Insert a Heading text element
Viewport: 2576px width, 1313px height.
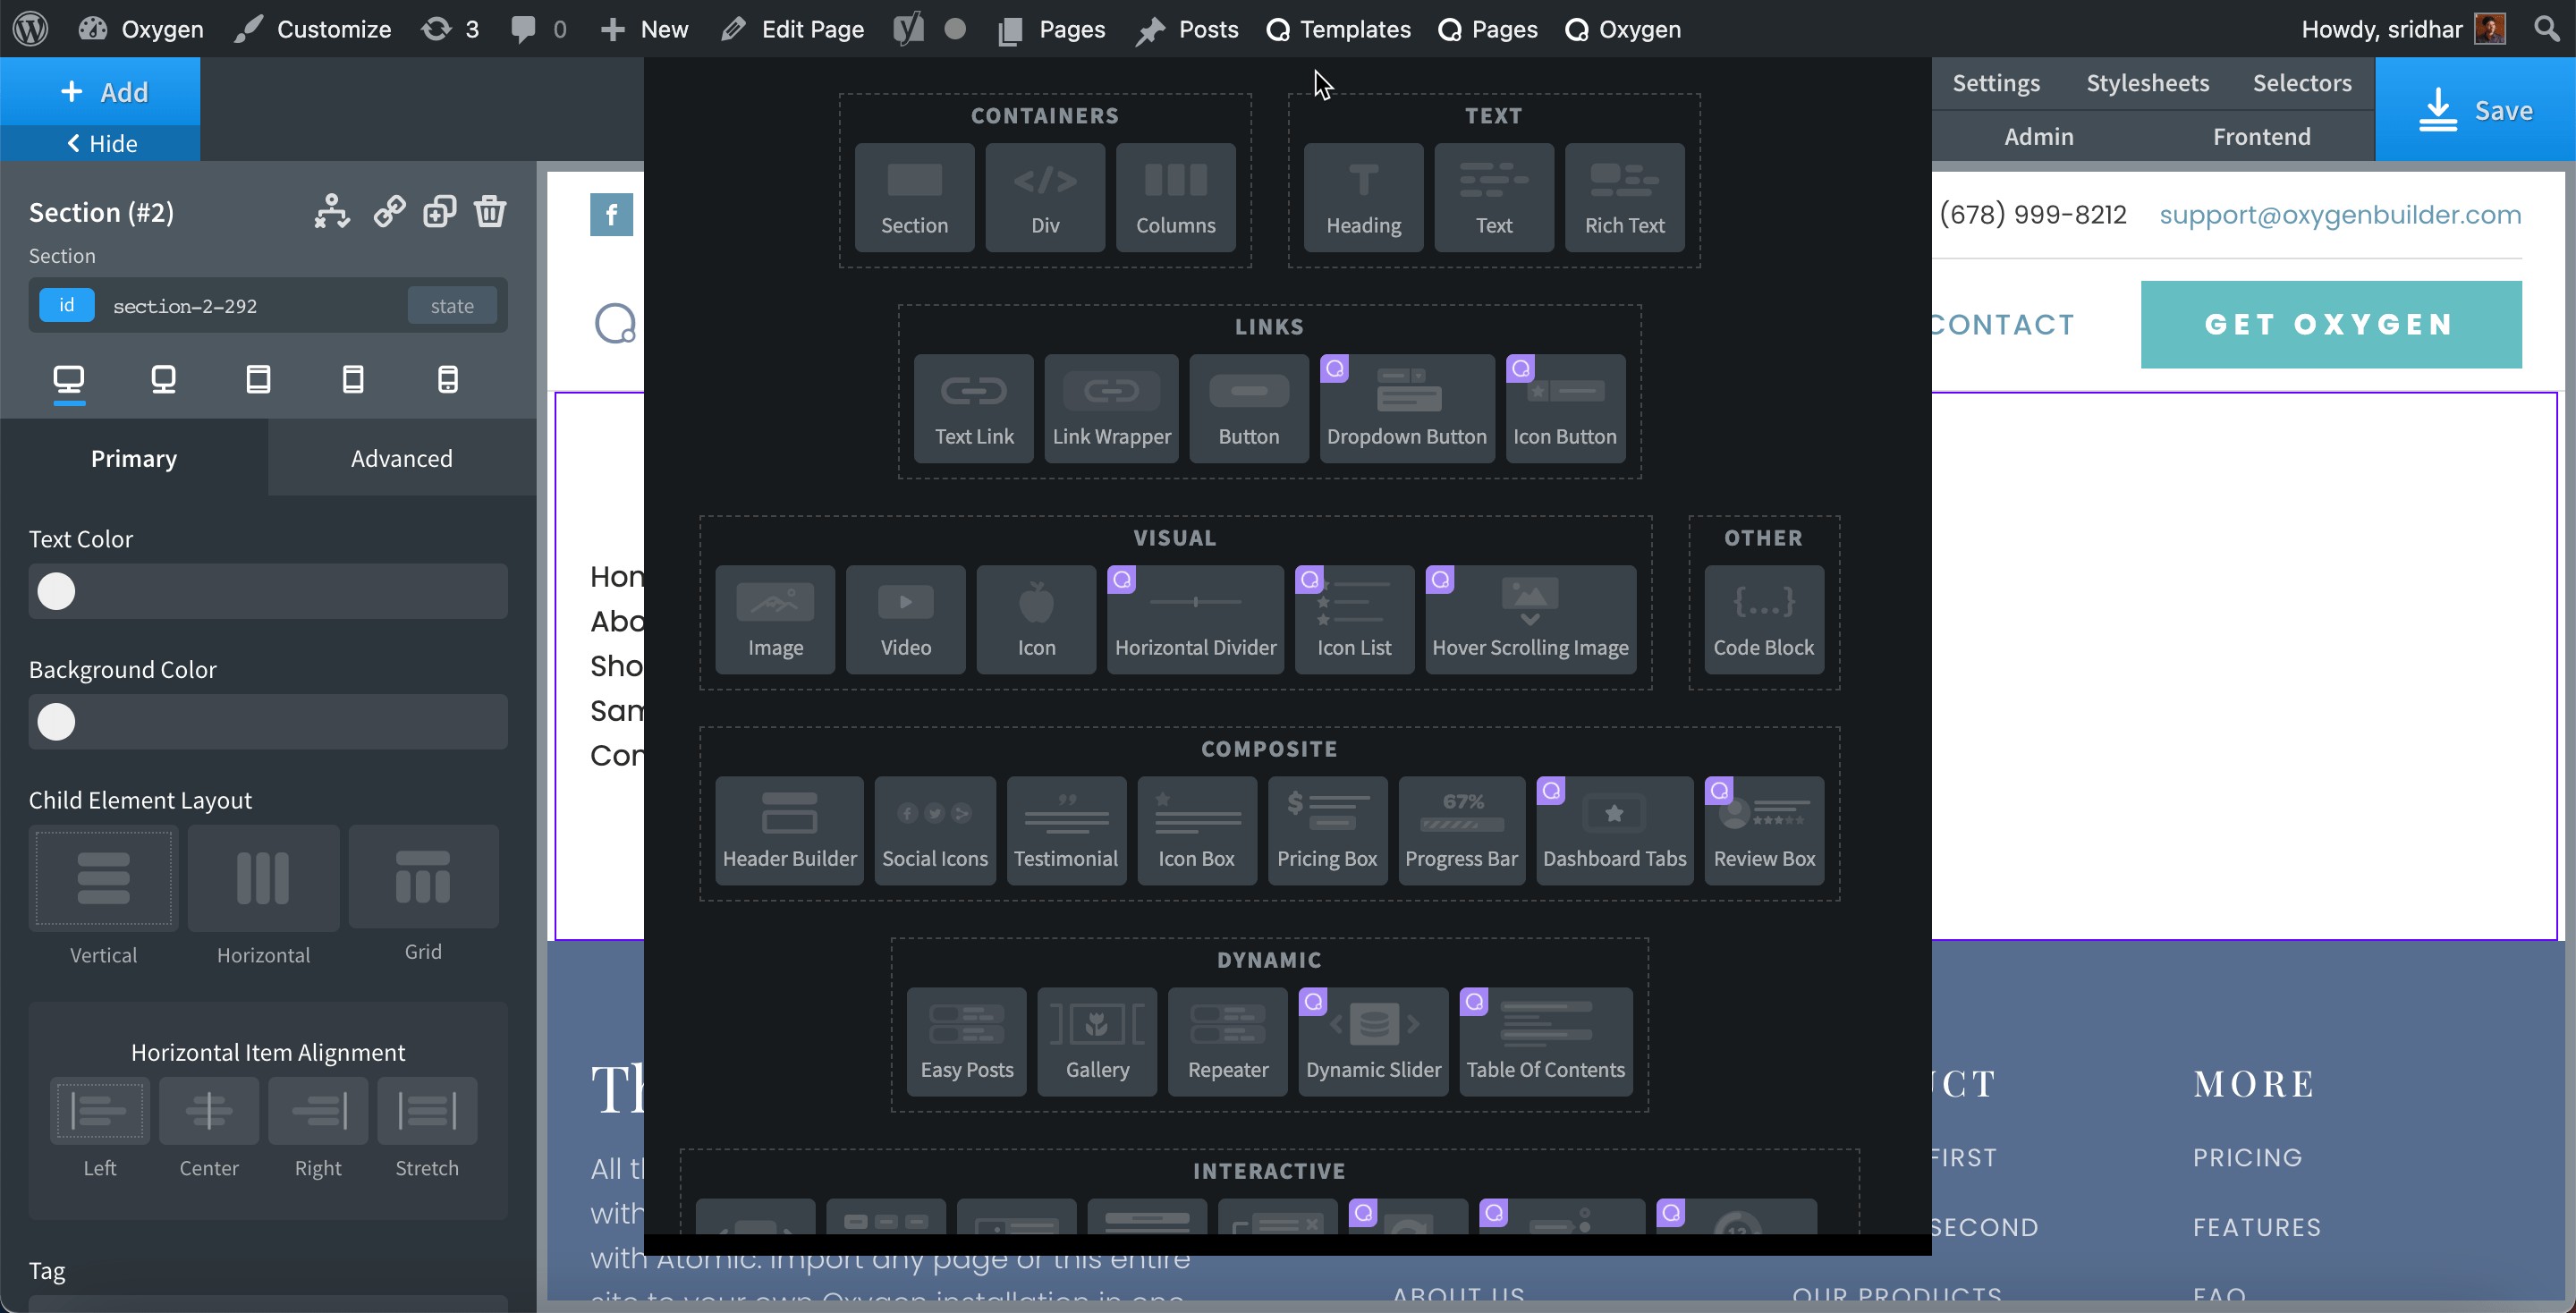(1362, 197)
